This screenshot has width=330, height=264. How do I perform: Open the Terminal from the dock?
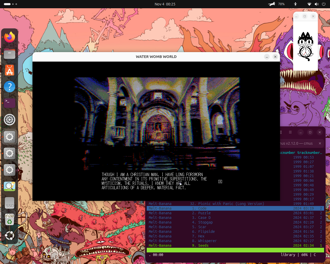click(10, 103)
